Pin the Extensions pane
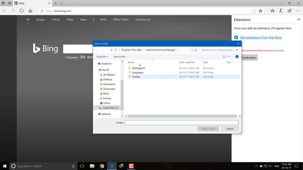 (299, 19)
